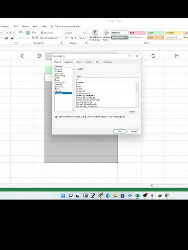Open Orientation dropdown arrow
The height and width of the screenshot is (250, 188).
[x=35, y=33]
